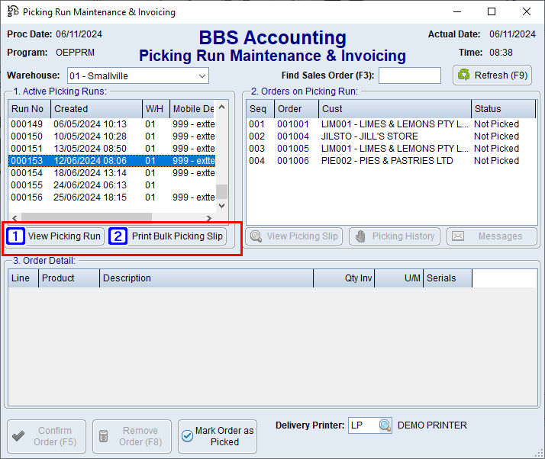Image resolution: width=545 pixels, height=459 pixels.
Task: Click the Find Sales Order field
Action: 409,75
